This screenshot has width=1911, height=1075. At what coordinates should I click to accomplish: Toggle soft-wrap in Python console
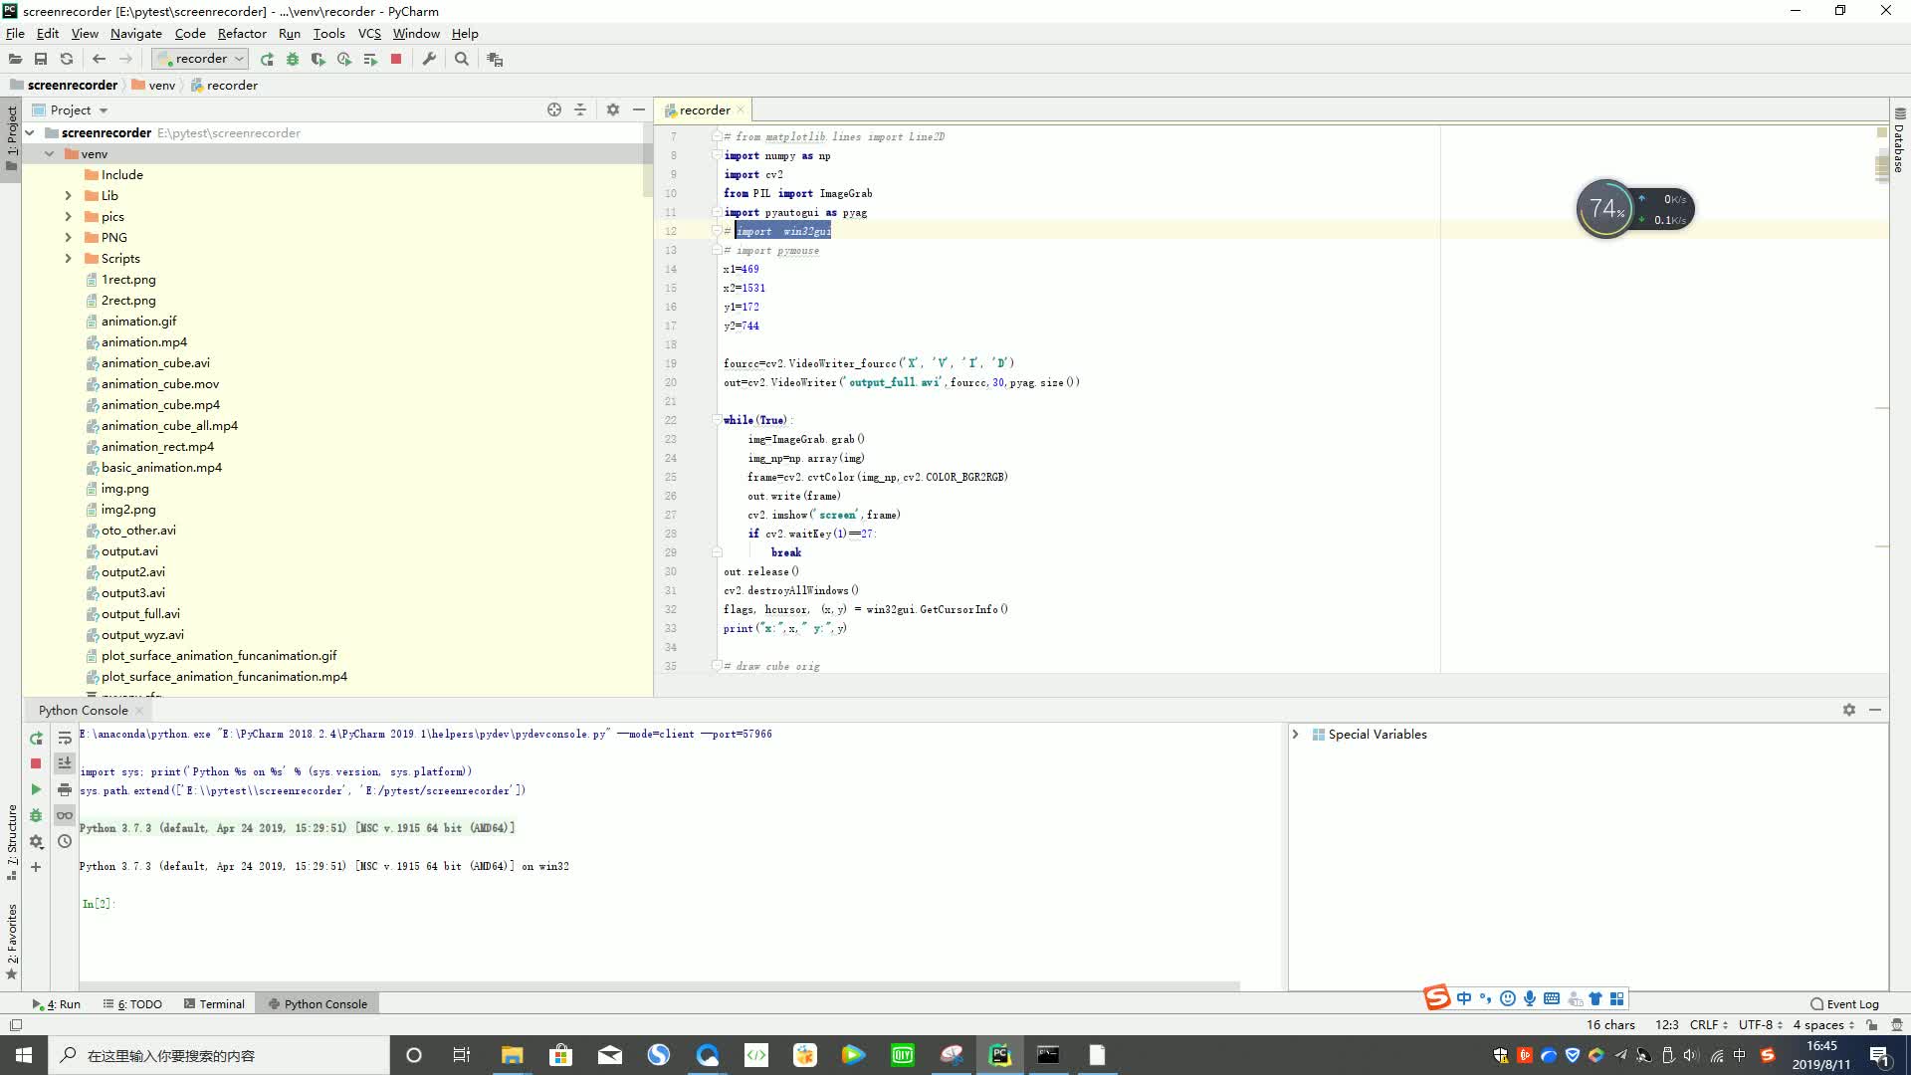65,738
